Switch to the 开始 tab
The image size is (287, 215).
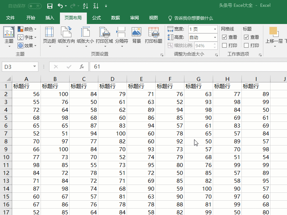point(30,18)
